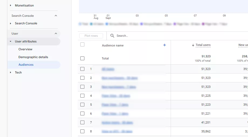Image resolution: width=248 pixels, height=137 pixels.
Task: Click the search magnifier icon
Action: (x=112, y=36)
